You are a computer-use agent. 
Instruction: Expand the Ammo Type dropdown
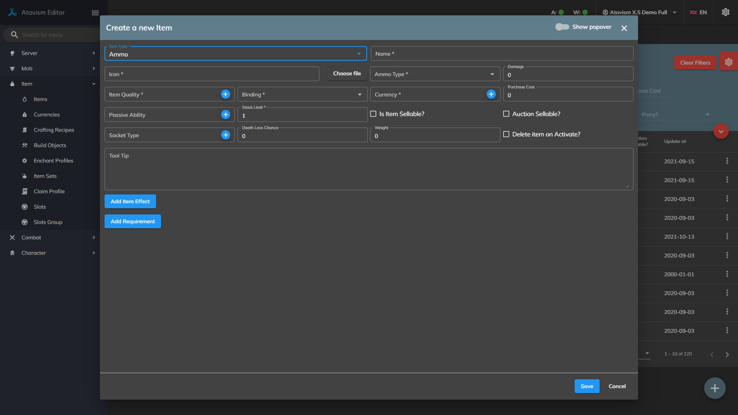(435, 74)
